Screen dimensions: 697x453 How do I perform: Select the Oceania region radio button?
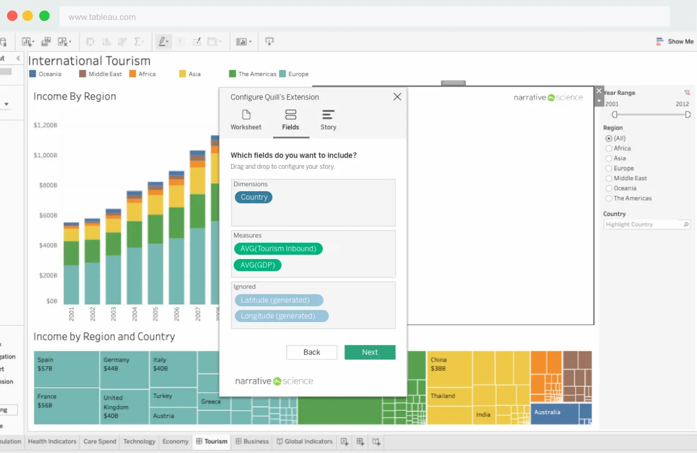[609, 188]
